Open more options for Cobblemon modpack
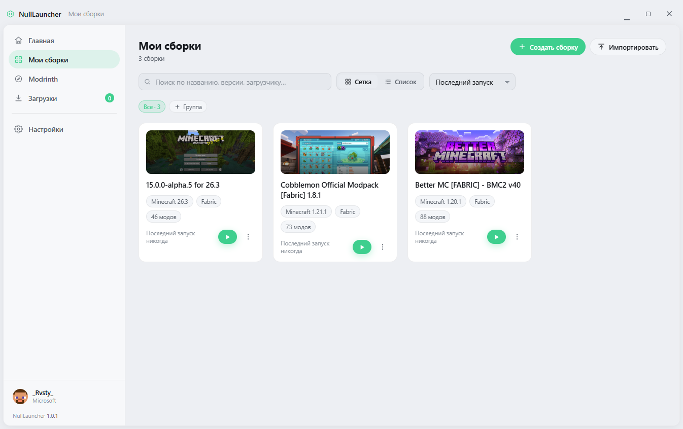This screenshot has height=429, width=683. [383, 247]
